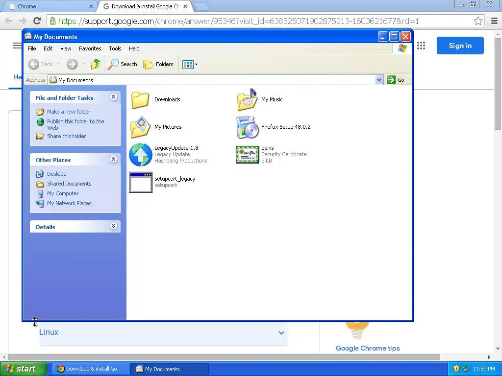Click Share this folder

[66, 136]
